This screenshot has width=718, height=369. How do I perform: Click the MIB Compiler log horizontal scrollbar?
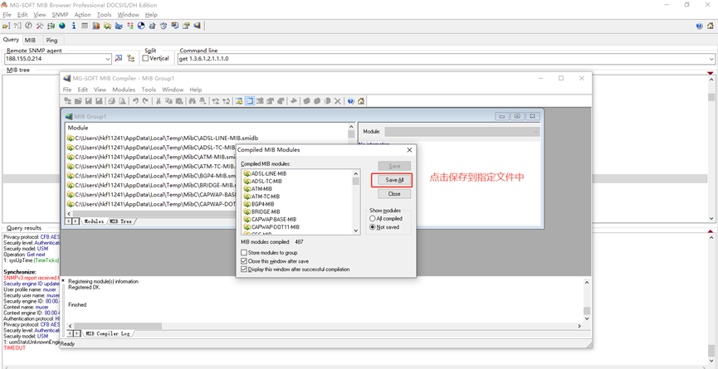tap(324, 326)
